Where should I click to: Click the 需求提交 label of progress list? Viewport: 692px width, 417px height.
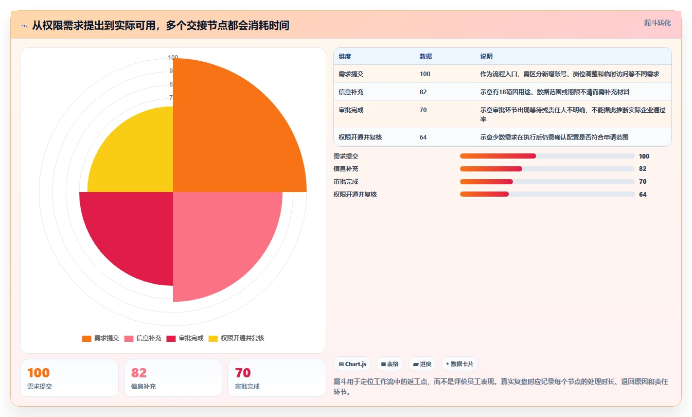[x=346, y=156]
